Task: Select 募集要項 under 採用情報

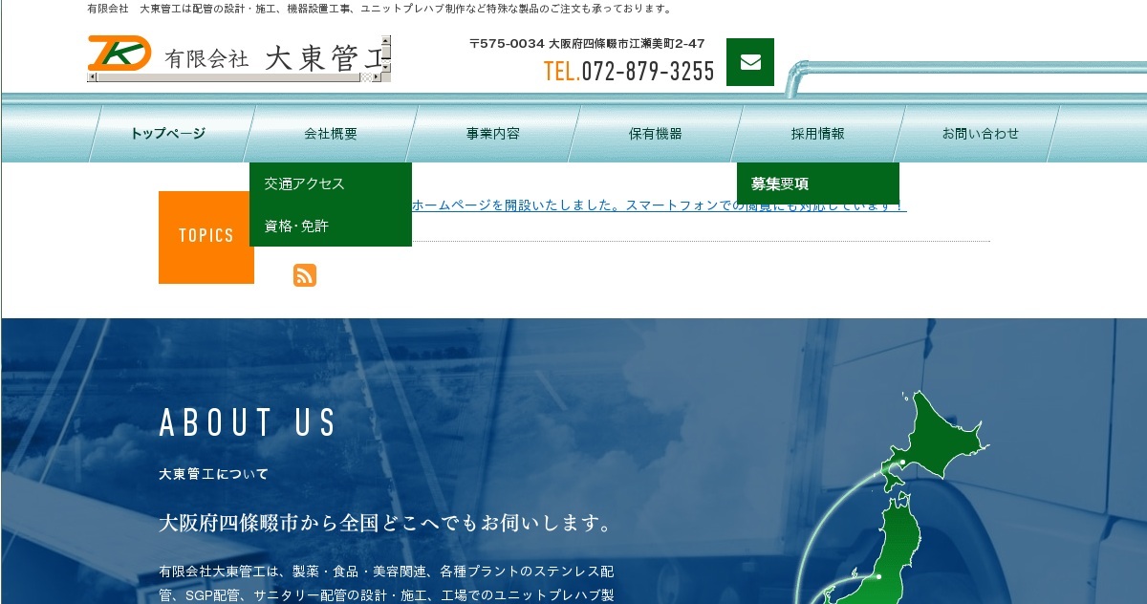Action: pyautogui.click(x=818, y=183)
